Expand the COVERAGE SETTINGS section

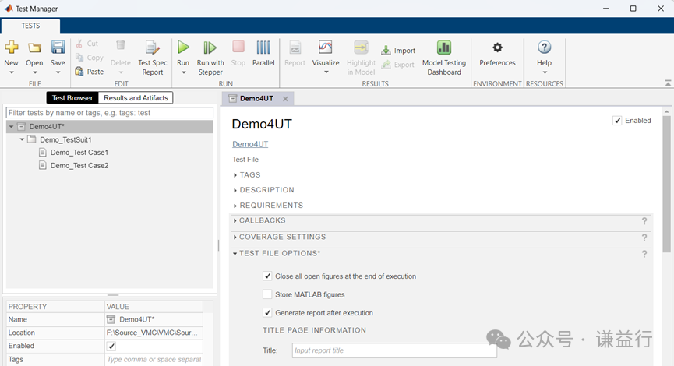point(235,238)
